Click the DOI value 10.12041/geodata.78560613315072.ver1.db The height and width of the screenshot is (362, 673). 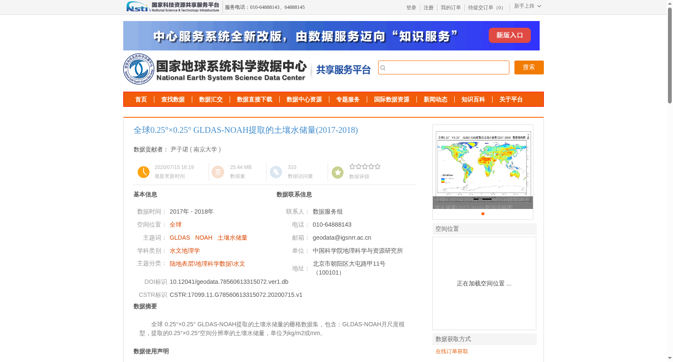pos(229,282)
